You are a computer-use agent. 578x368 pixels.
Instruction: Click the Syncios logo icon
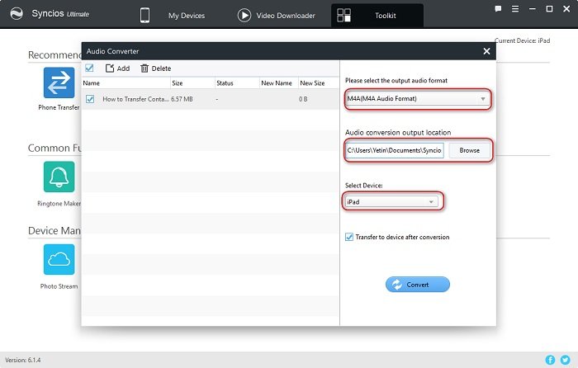(17, 14)
